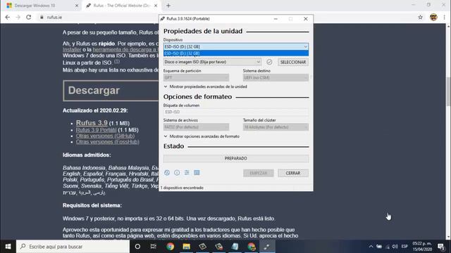Image resolution: width=451 pixels, height=253 pixels.
Task: Close the Rufus window with X
Action: [305, 19]
